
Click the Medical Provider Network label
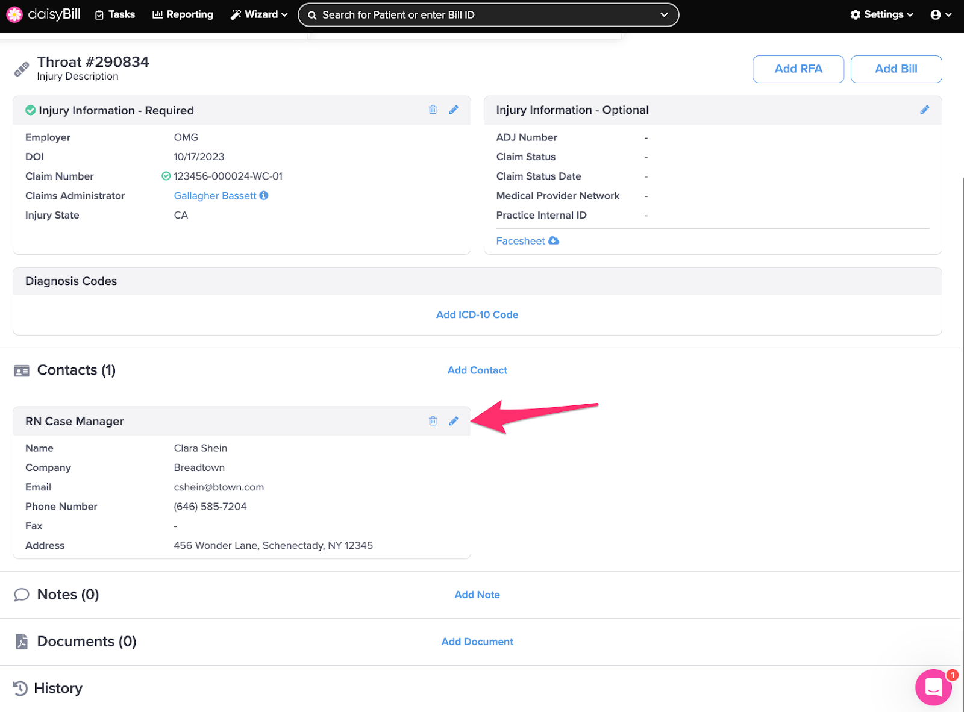coord(558,196)
